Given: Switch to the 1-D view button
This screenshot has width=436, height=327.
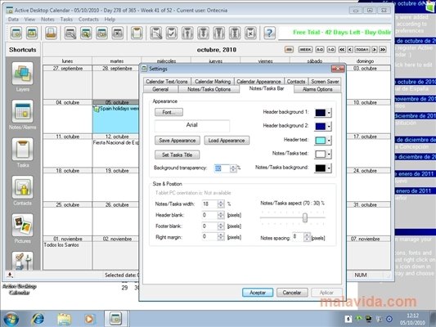Looking at the screenshot, I should pyautogui.click(x=331, y=49).
